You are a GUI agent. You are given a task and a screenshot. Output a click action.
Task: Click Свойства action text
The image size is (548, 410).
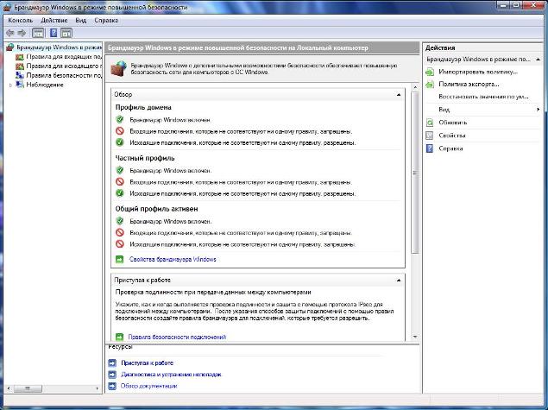point(452,136)
